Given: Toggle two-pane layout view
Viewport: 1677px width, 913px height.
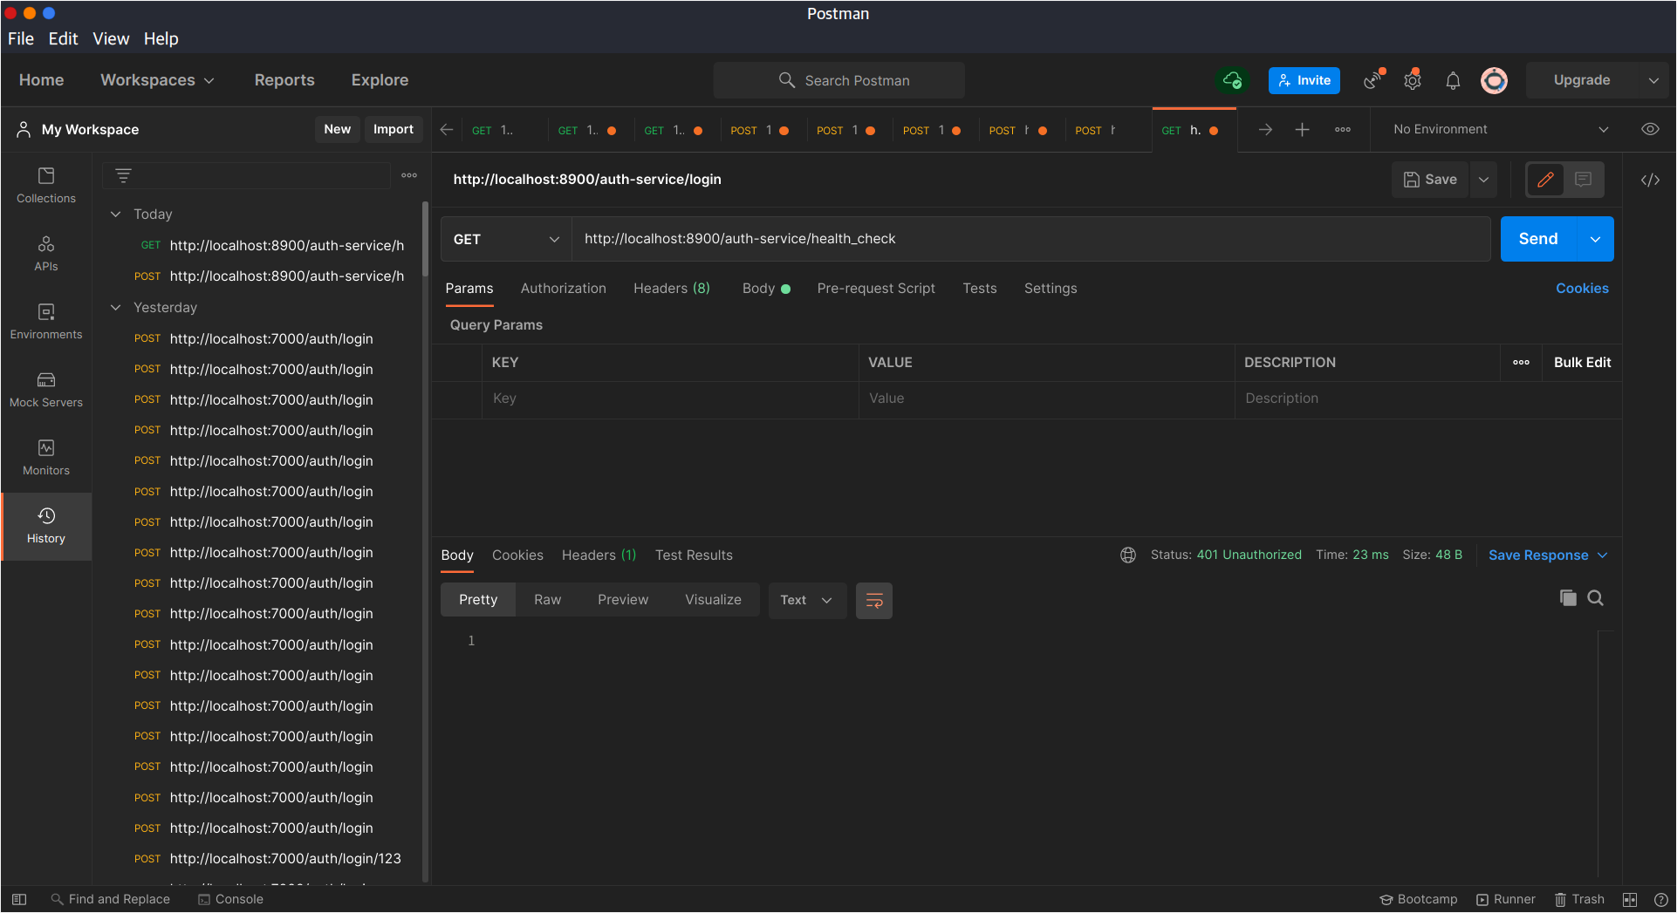Looking at the screenshot, I should [1630, 899].
